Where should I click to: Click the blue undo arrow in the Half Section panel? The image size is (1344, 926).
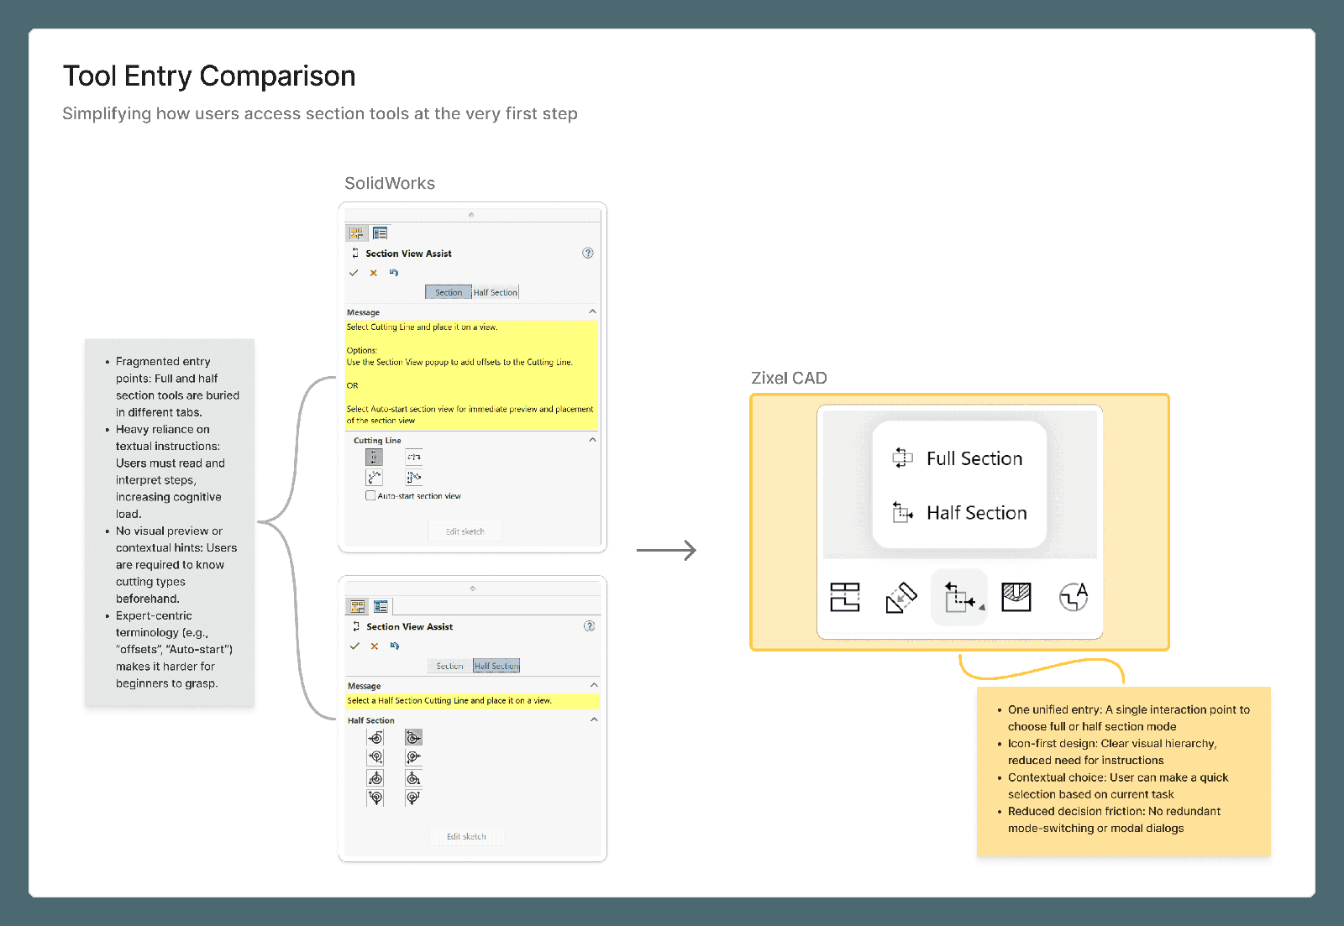395,645
